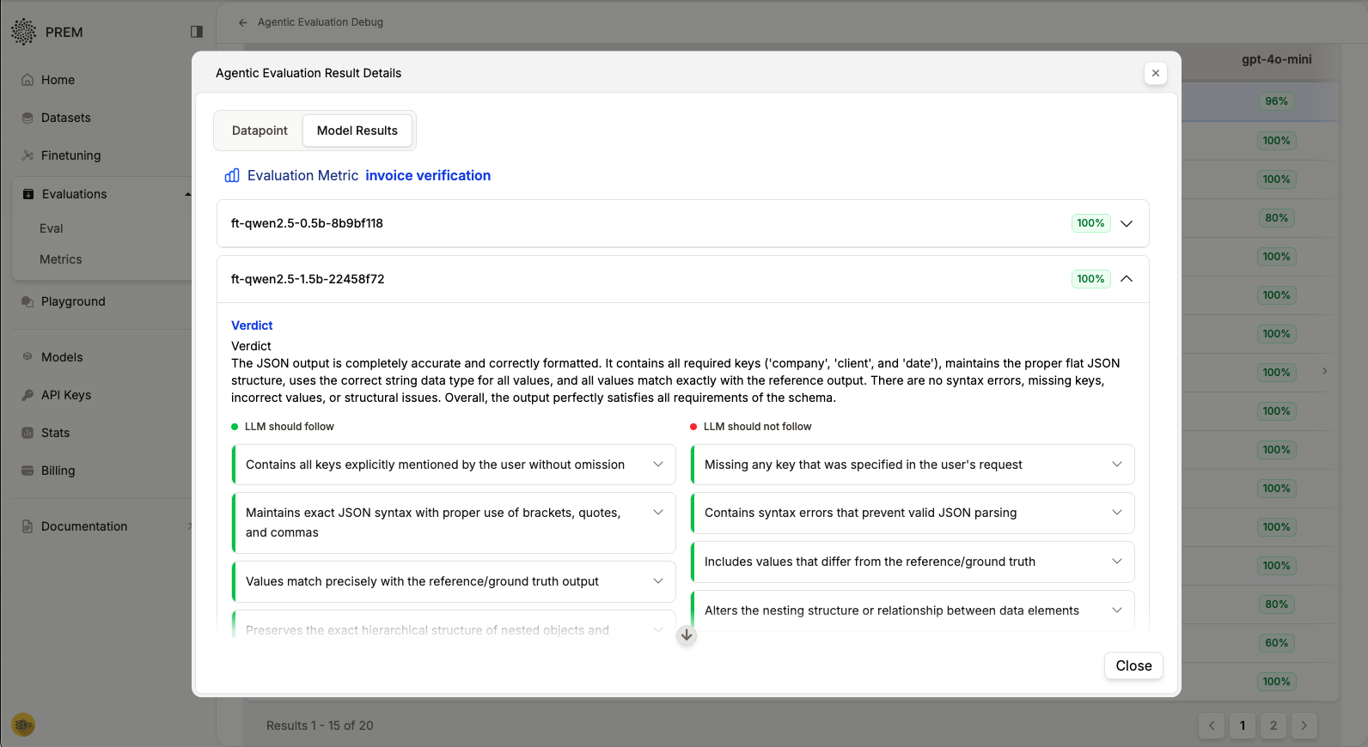Expand 'Contains all keys explicitly mentioned' rule

click(x=658, y=465)
